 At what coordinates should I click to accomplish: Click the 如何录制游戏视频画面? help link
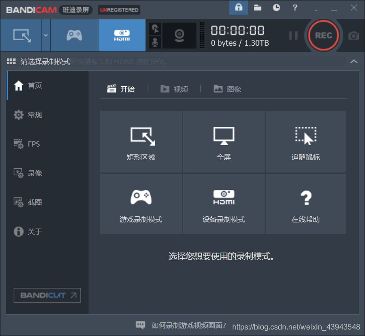click(188, 325)
